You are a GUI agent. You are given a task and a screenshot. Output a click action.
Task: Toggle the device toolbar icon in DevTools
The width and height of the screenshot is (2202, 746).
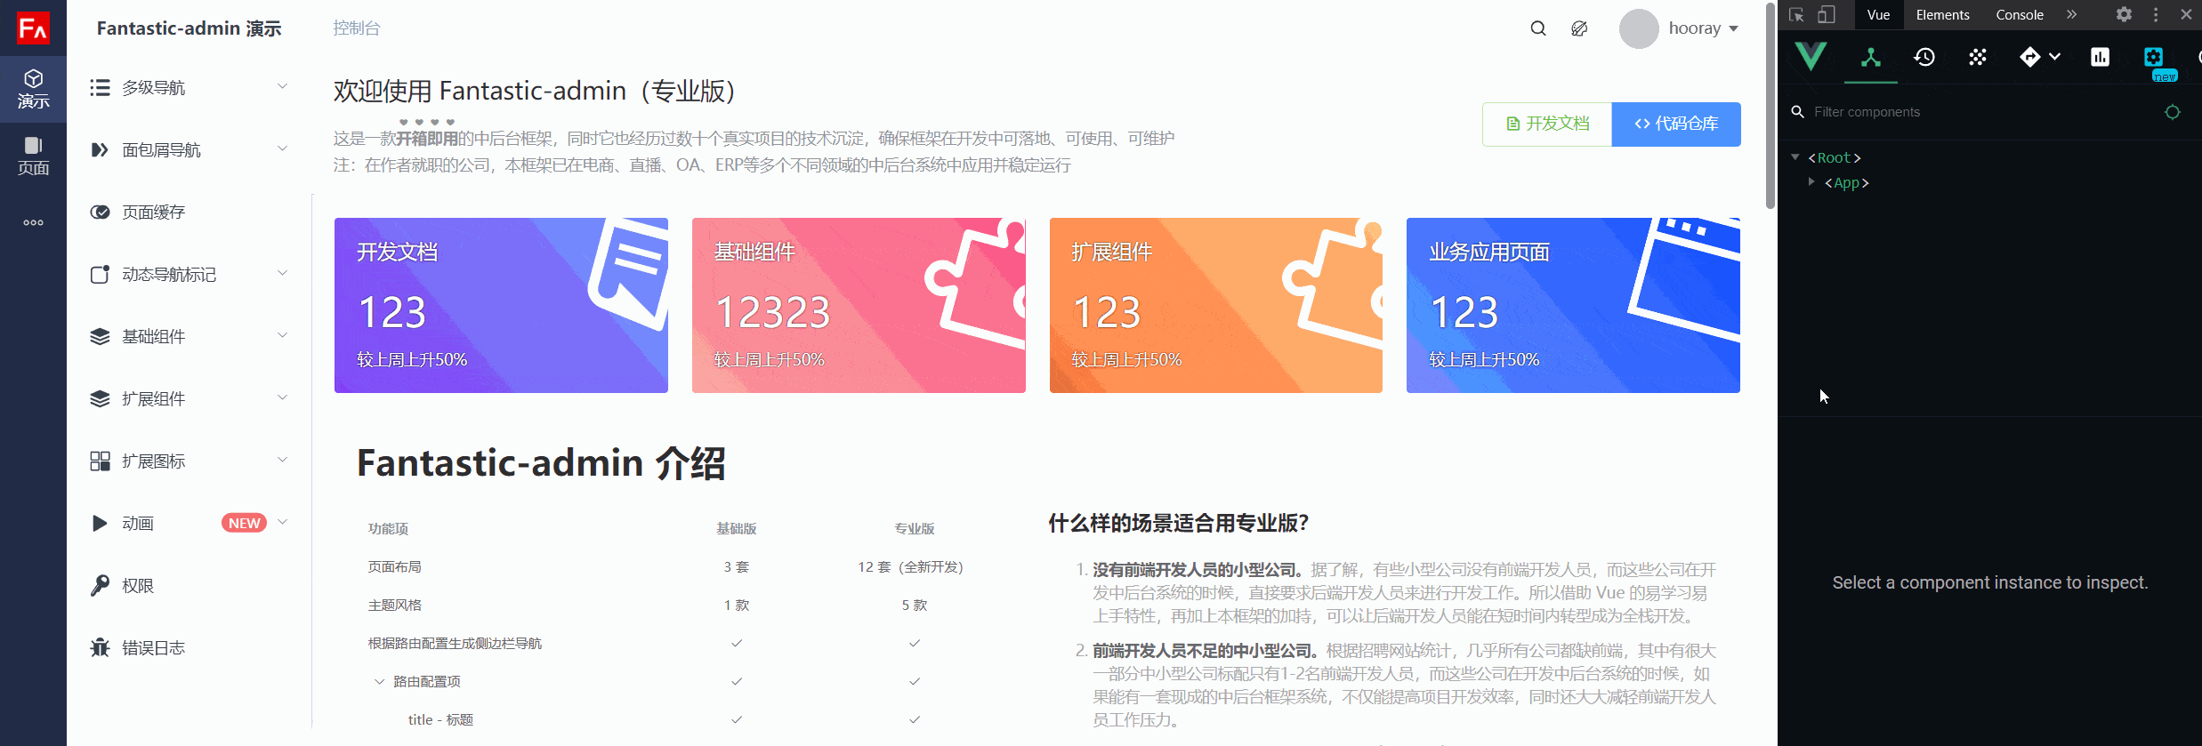(x=1827, y=14)
